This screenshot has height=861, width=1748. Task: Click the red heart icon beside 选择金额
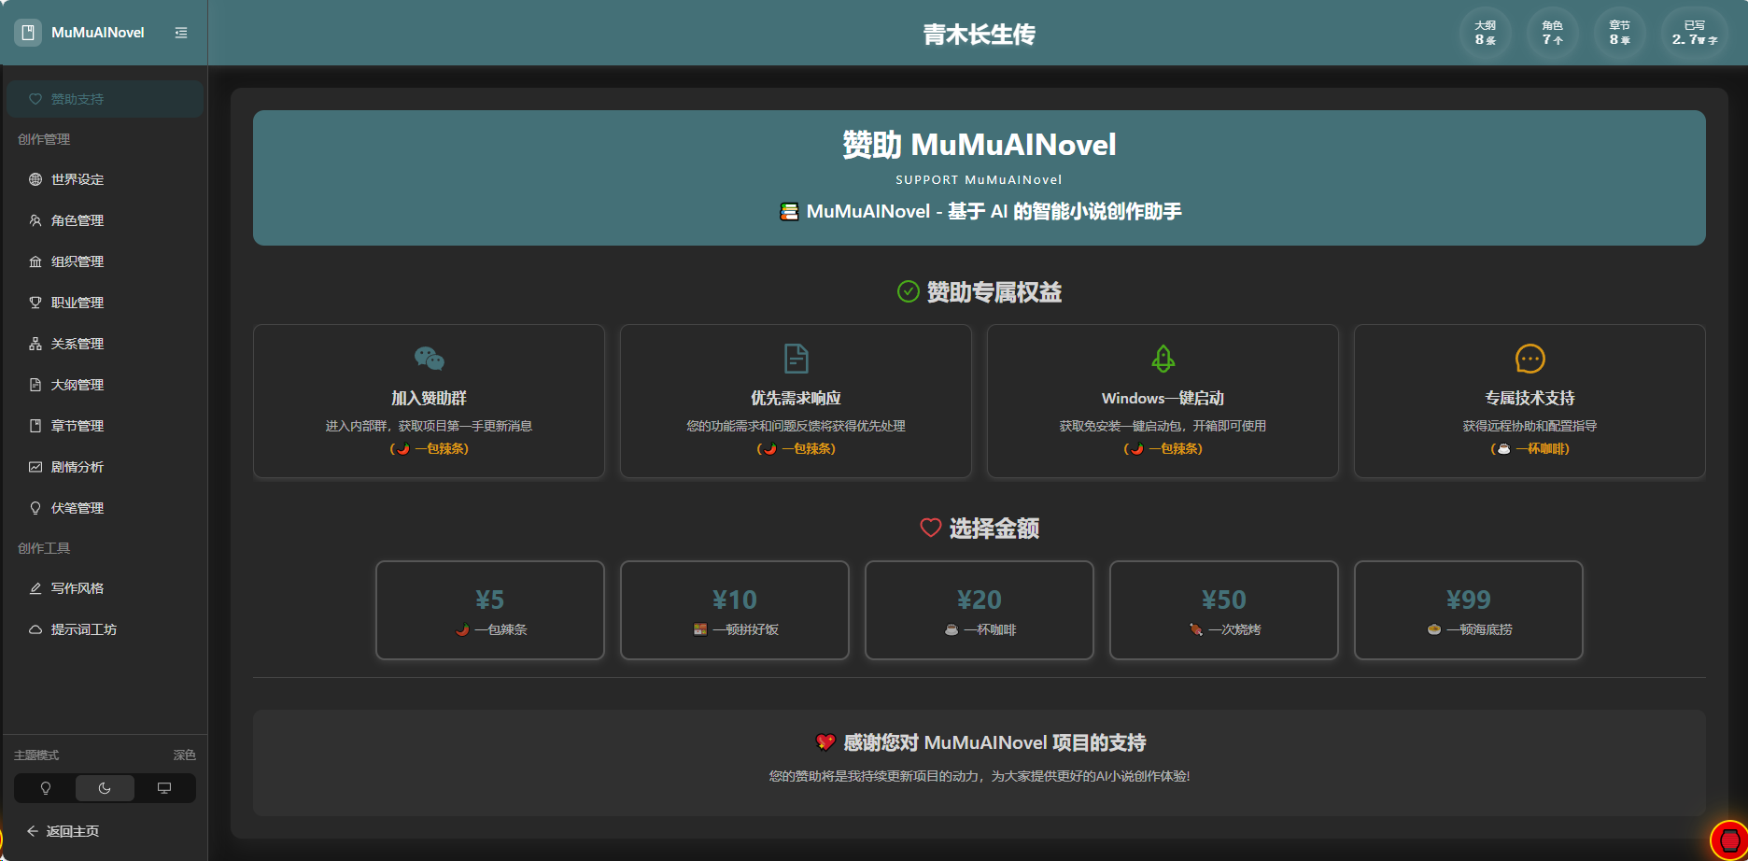pos(931,528)
